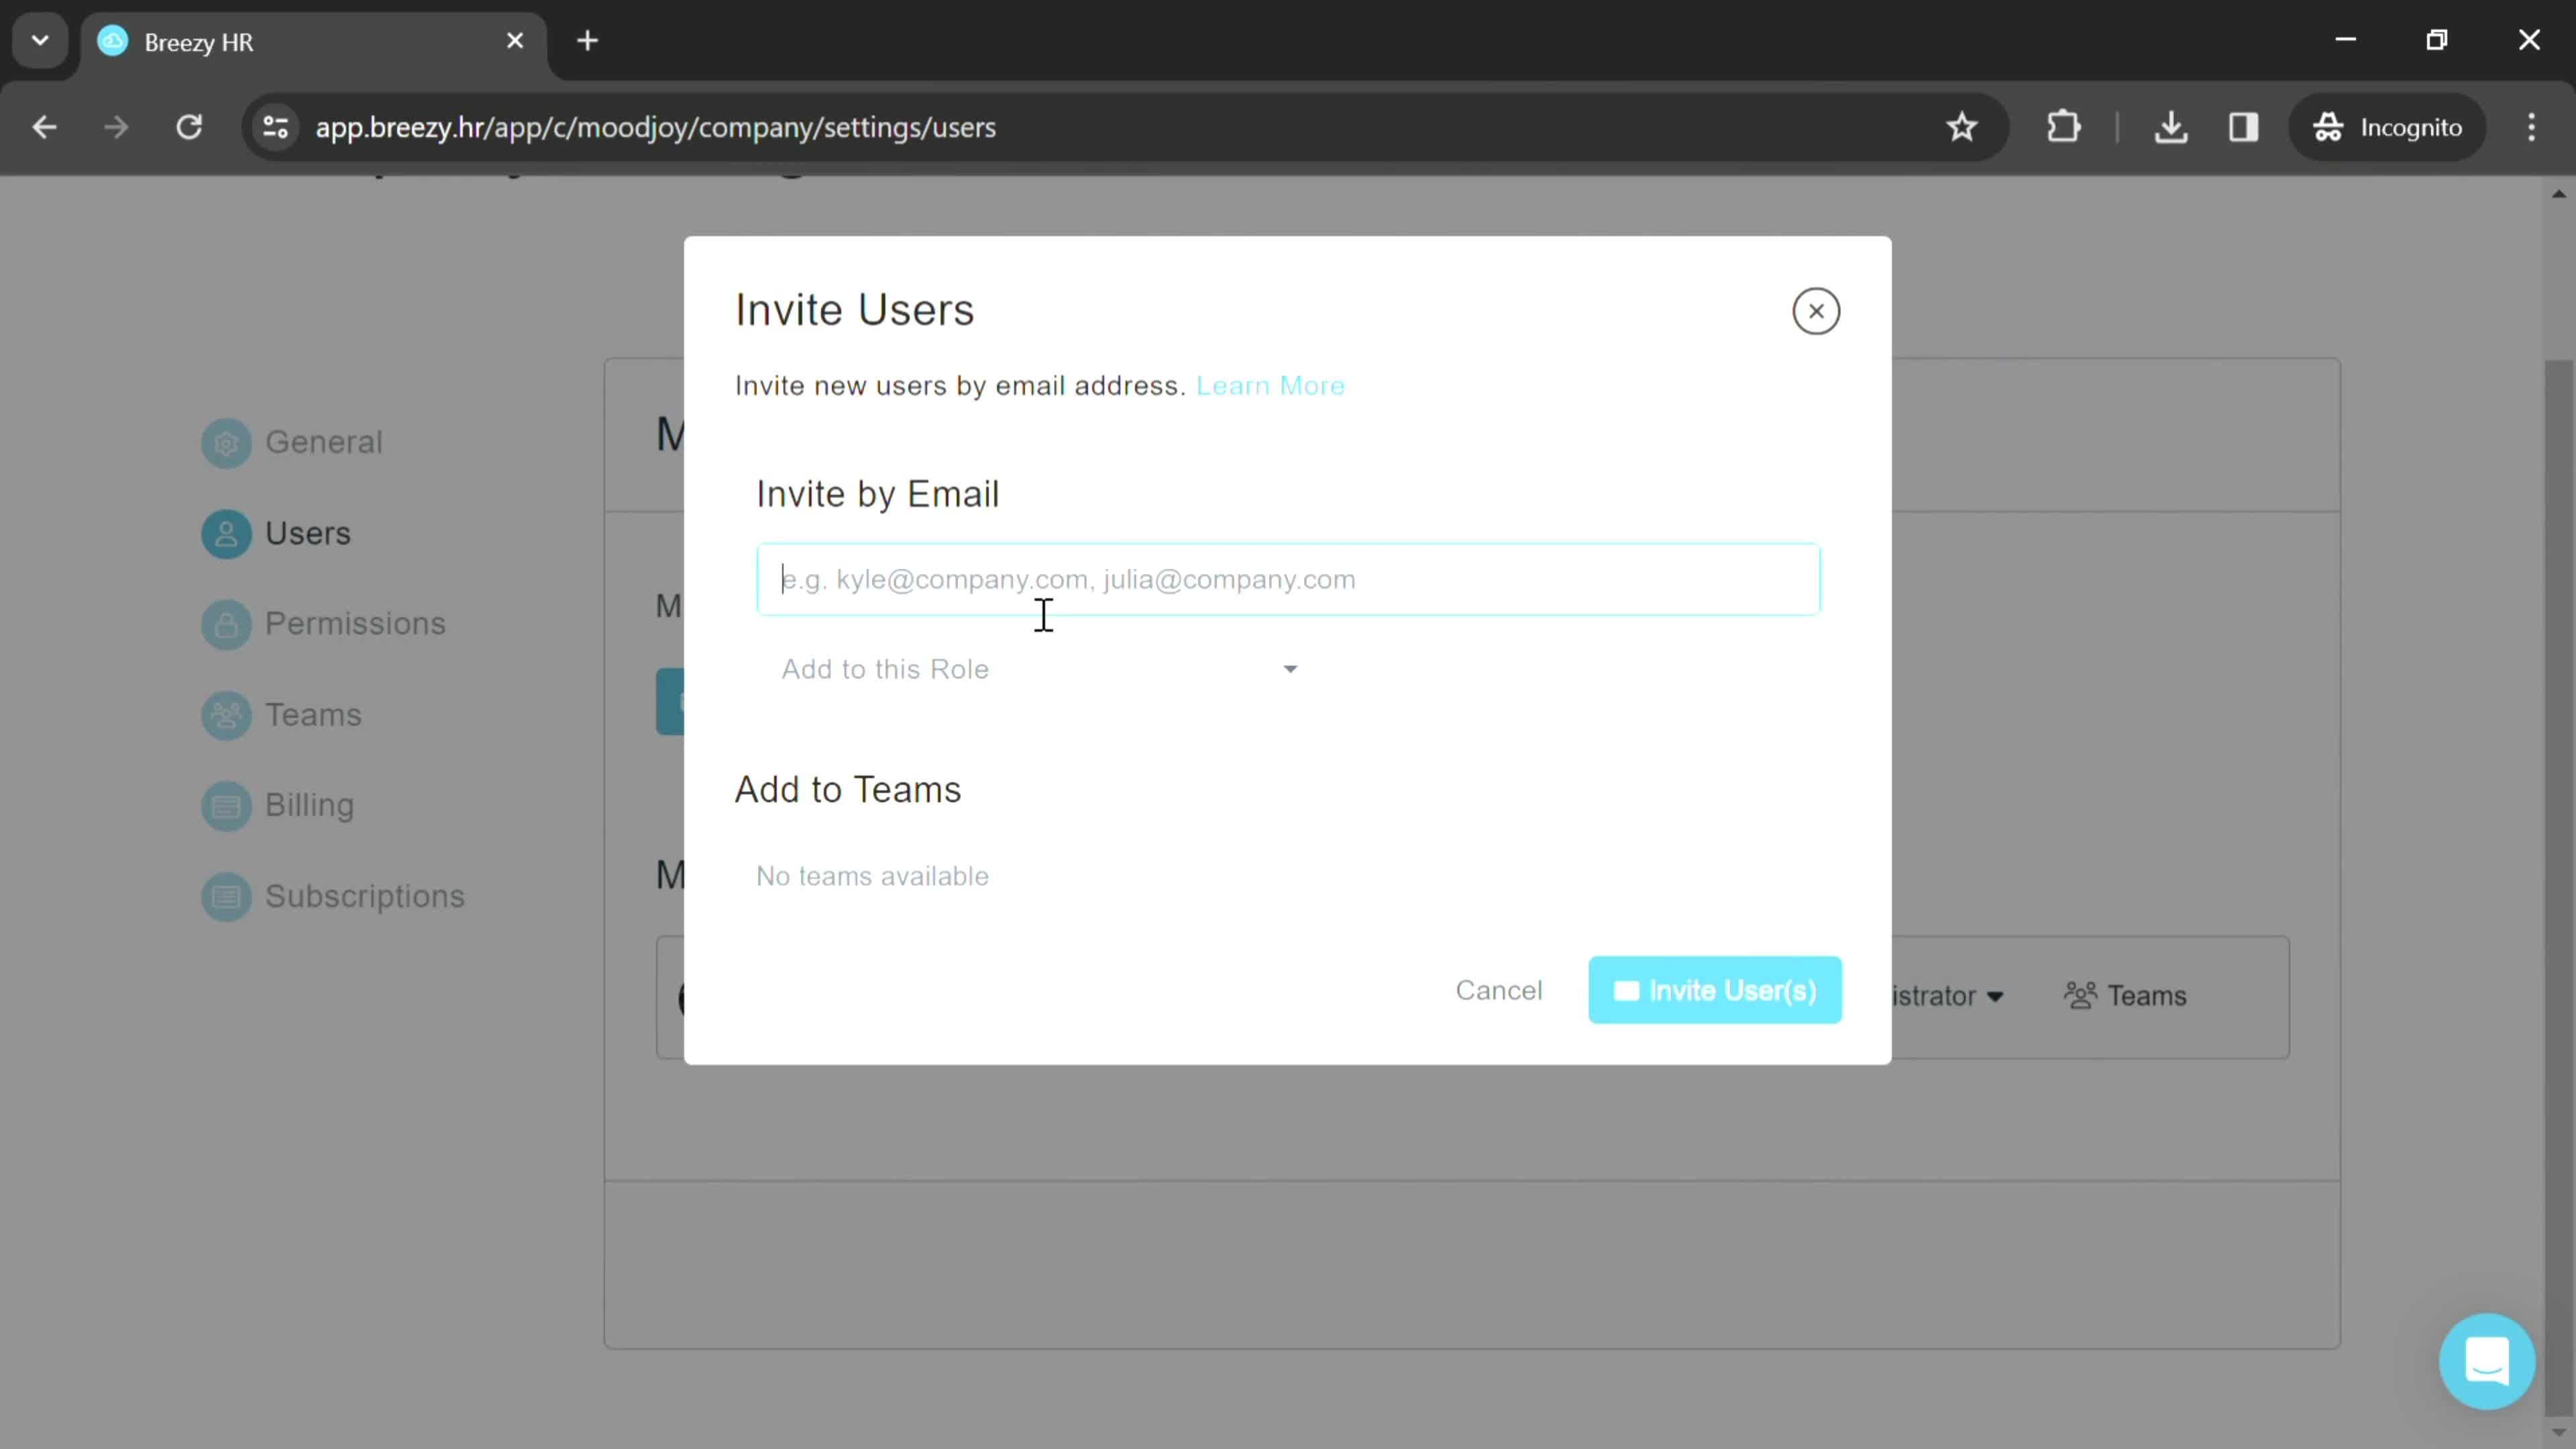Viewport: 2576px width, 1449px height.
Task: Expand browser tab options with plus button
Action: click(x=588, y=39)
